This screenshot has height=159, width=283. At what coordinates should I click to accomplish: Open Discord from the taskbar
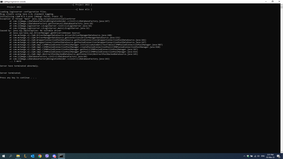[x=54, y=156]
